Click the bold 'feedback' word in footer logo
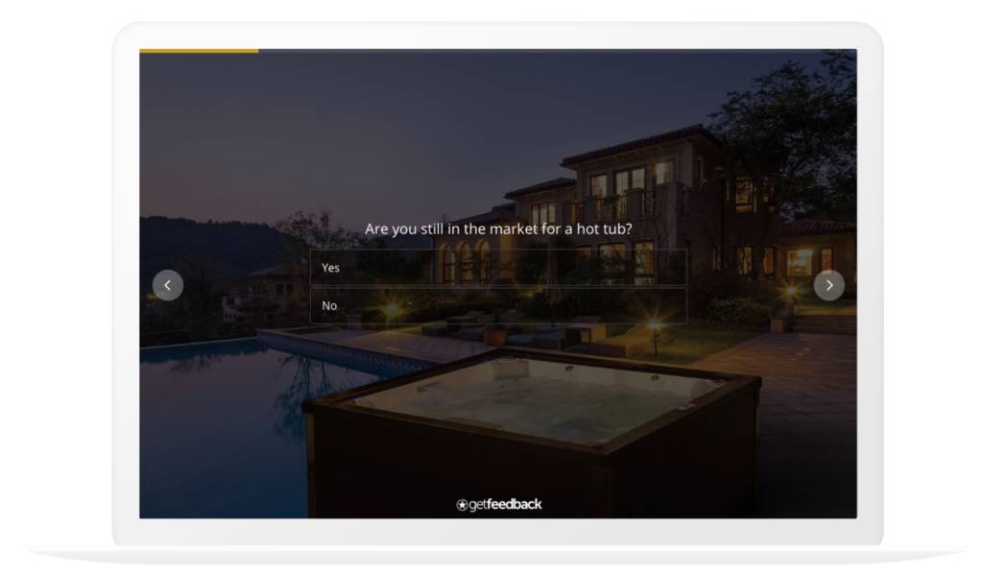This screenshot has height=574, width=983. pos(515,504)
